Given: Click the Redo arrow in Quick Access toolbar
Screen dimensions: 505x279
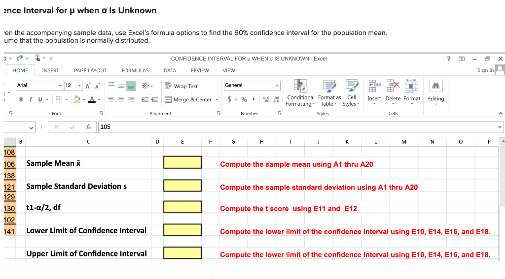Looking at the screenshot, I should coord(20,58).
